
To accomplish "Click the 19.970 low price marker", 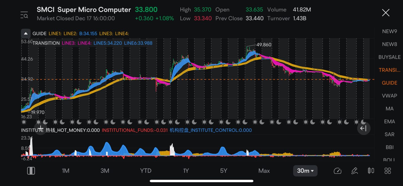I will click(38, 112).
